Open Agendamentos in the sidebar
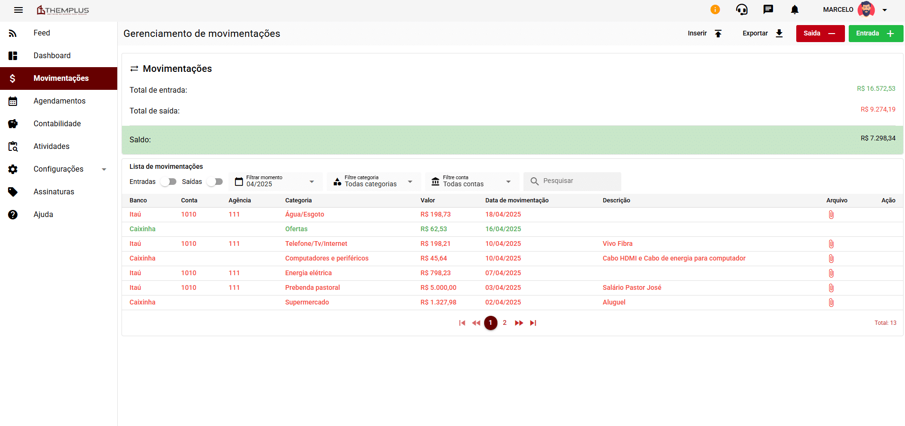Image resolution: width=905 pixels, height=426 pixels. (59, 101)
